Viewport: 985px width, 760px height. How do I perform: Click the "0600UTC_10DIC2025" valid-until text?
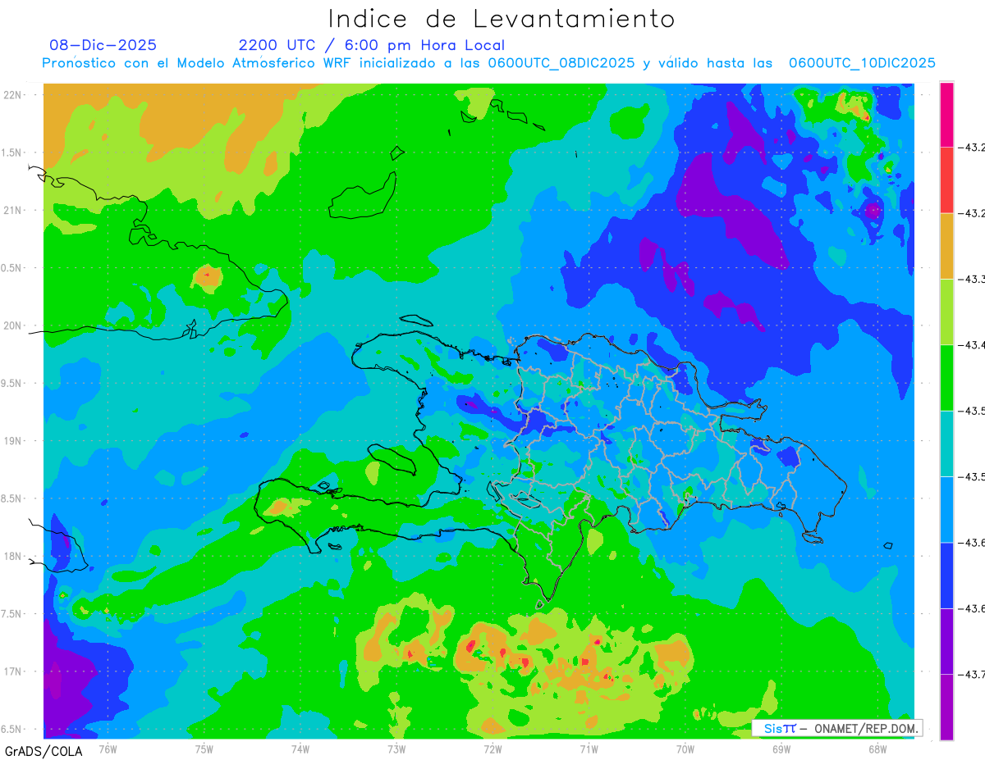click(x=862, y=63)
